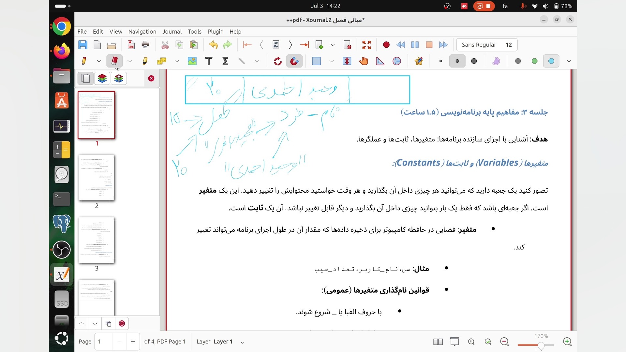
Task: Insert an image with the Image tool
Action: pyautogui.click(x=192, y=61)
